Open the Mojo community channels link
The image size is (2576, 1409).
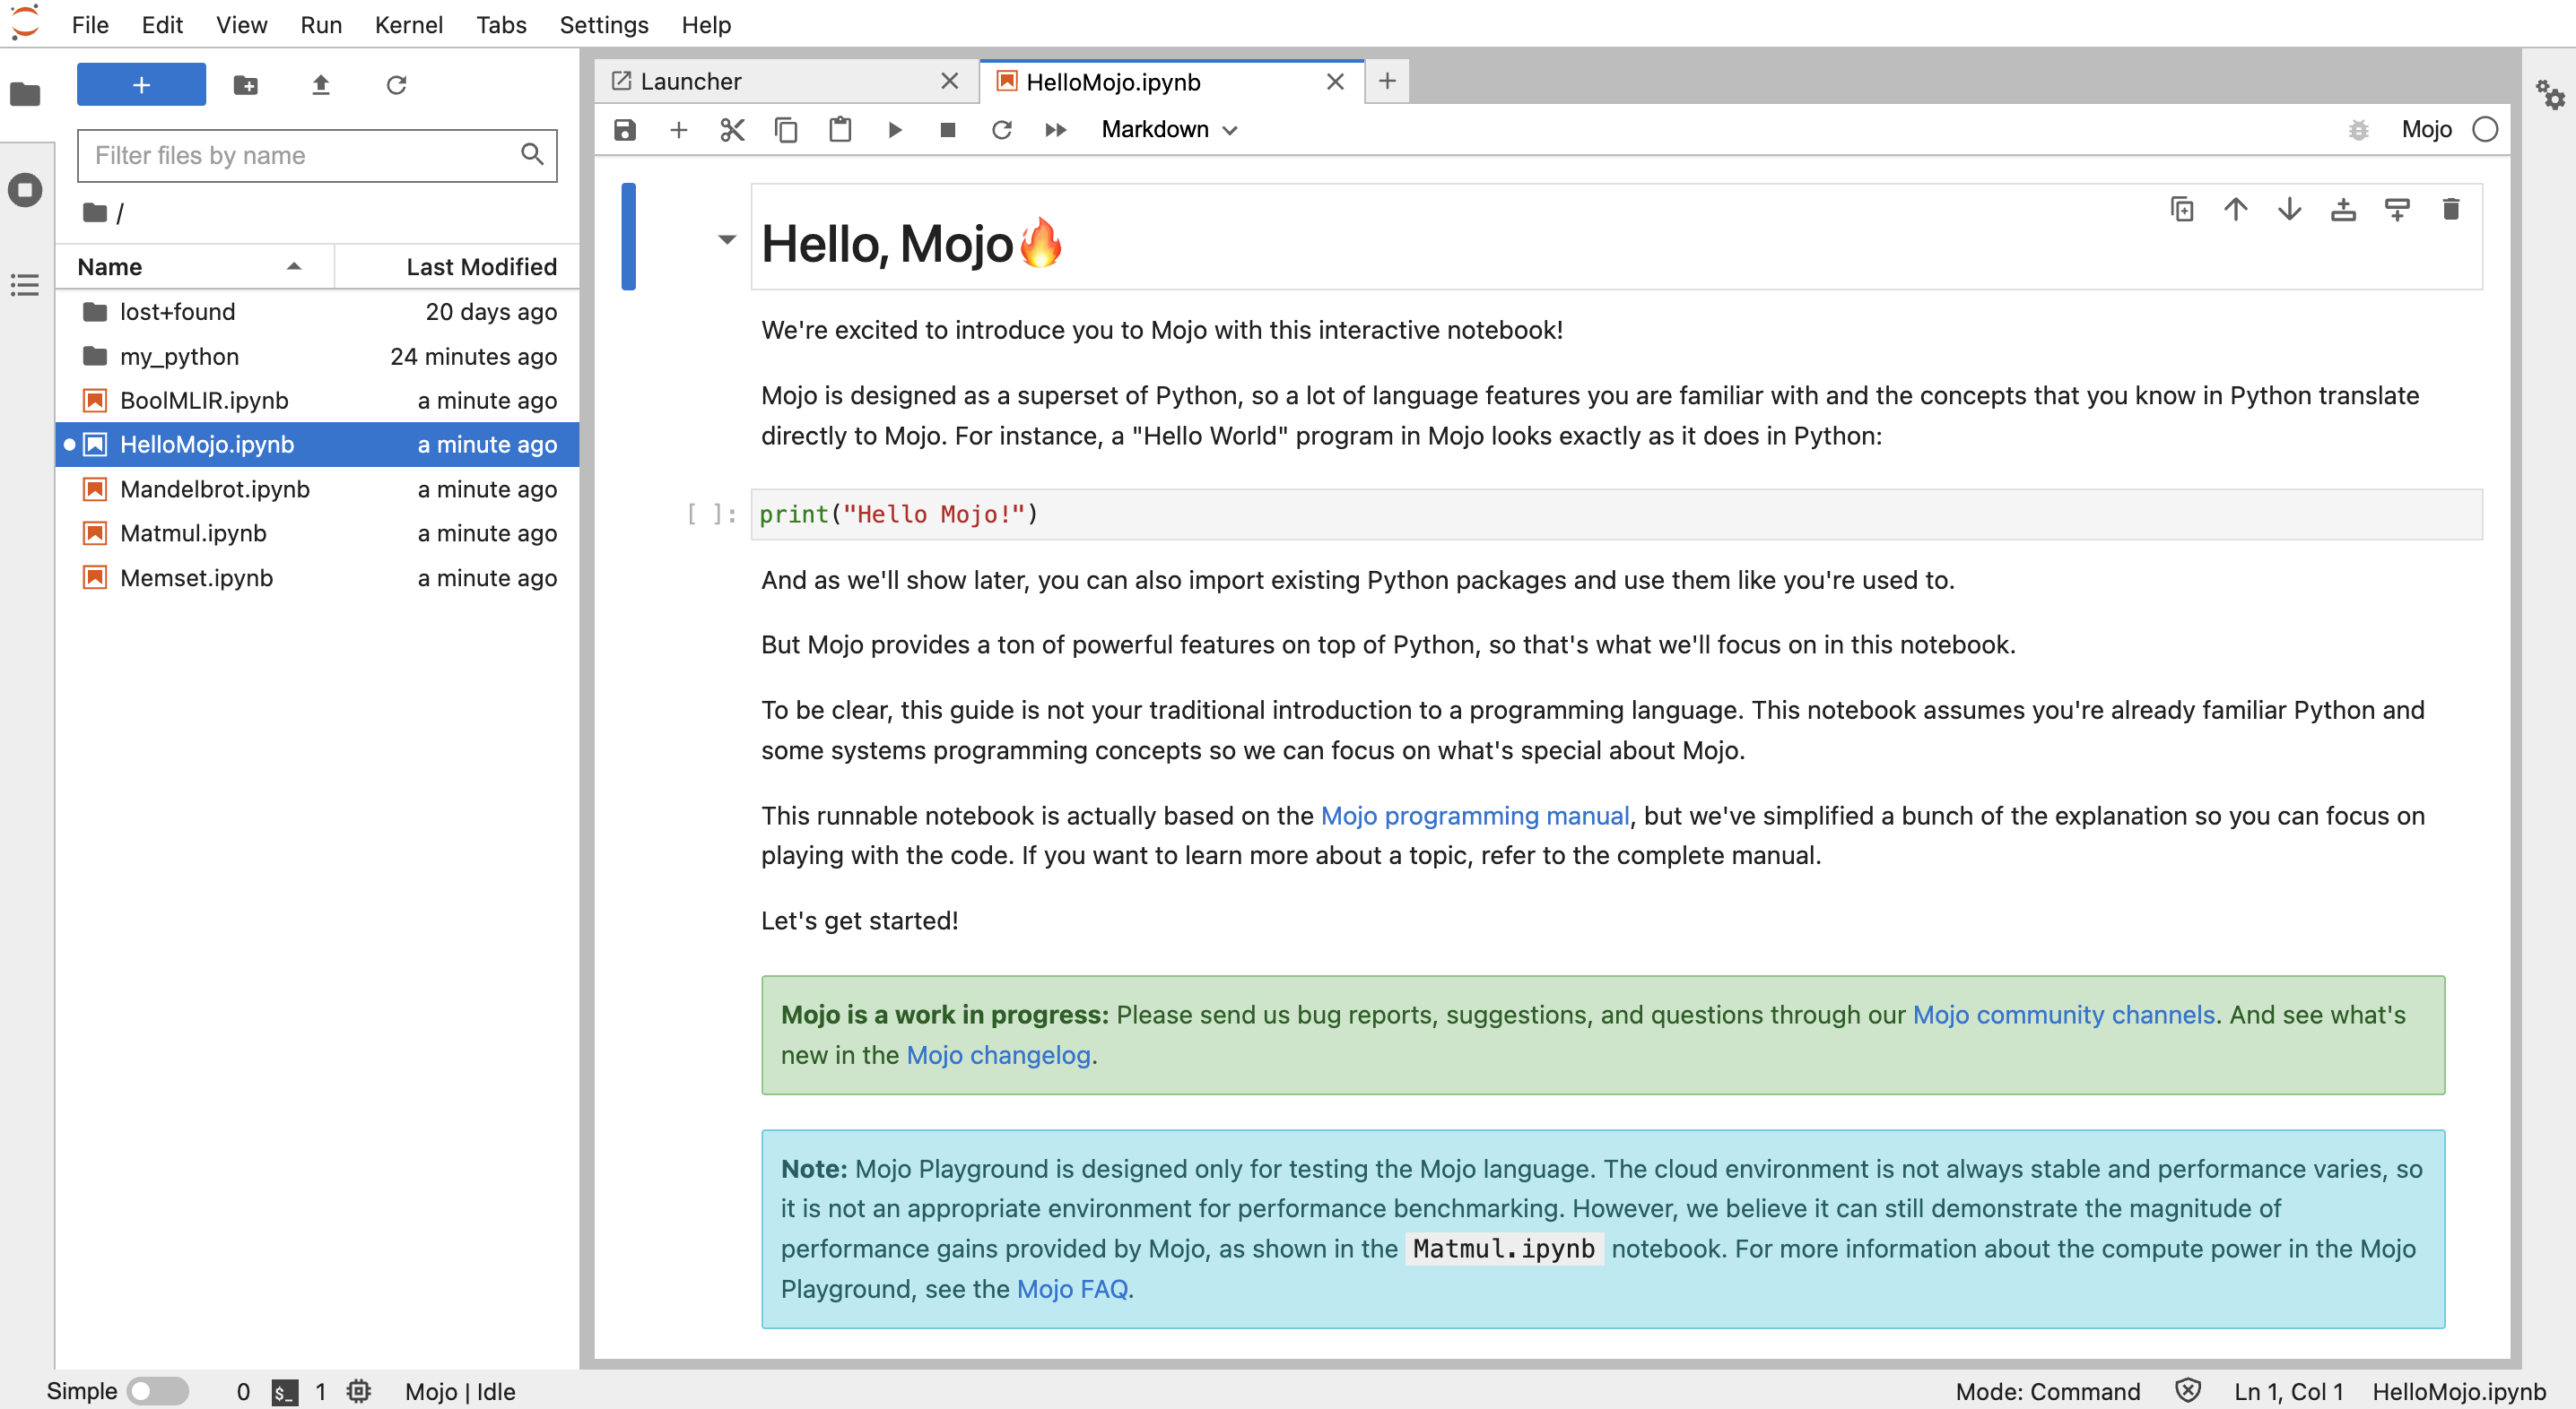pos(2064,1016)
